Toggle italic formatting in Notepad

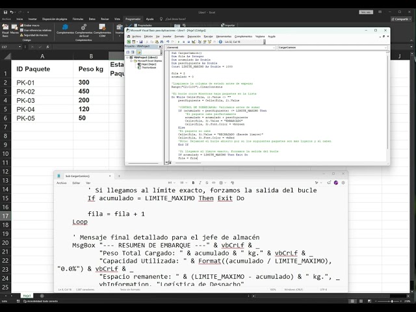[x=200, y=183]
